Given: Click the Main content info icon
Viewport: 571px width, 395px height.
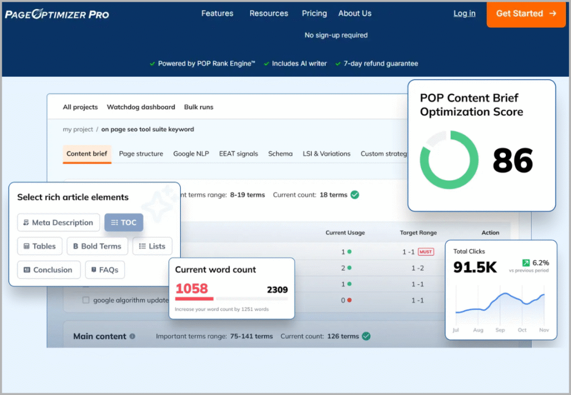Looking at the screenshot, I should (132, 336).
